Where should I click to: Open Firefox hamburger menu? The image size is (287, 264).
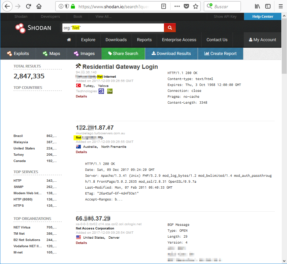click(x=280, y=6)
